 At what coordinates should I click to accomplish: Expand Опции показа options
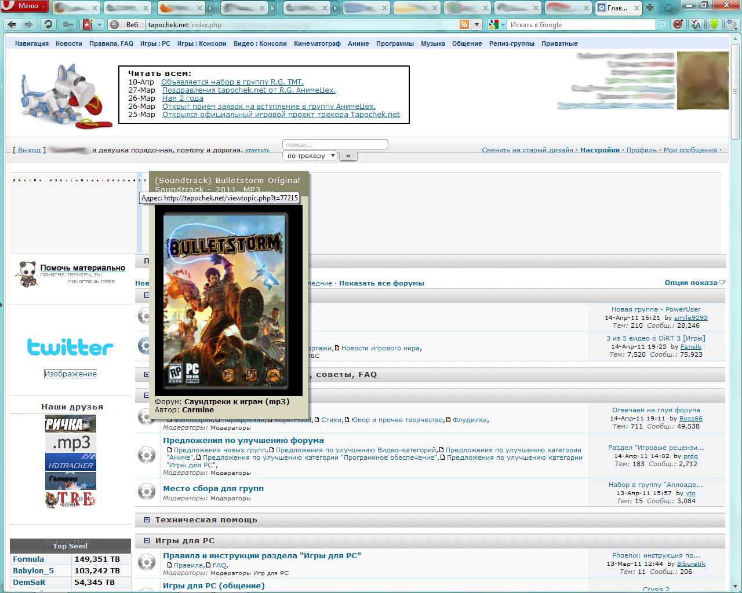(694, 283)
